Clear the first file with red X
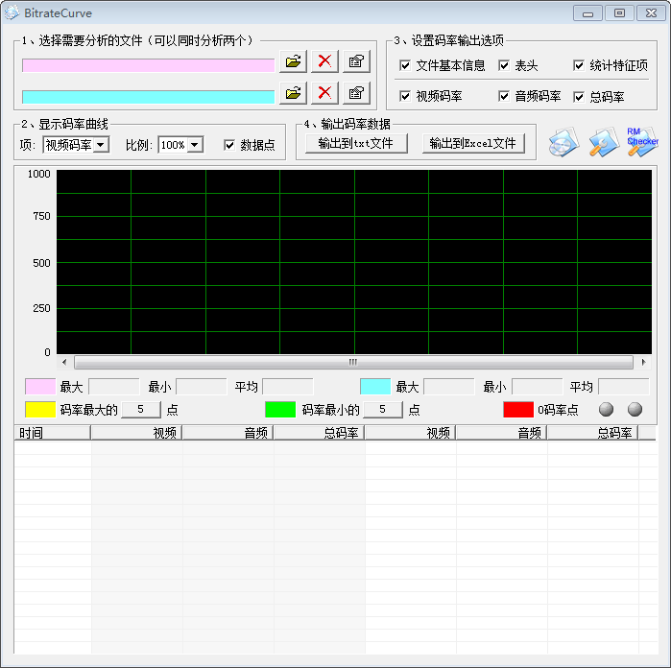The width and height of the screenshot is (671, 668). point(324,61)
